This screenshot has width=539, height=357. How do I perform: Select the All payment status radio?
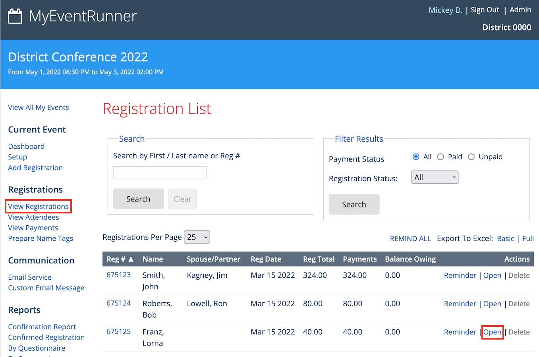point(416,157)
